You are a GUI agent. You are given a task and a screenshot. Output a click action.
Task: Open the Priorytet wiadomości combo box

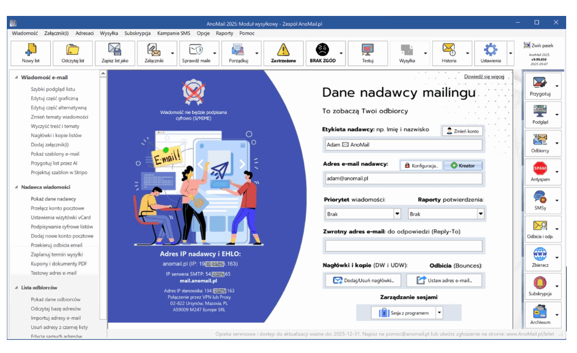click(363, 214)
